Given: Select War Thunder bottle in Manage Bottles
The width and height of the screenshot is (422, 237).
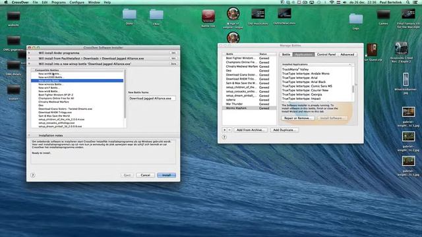Looking at the screenshot, I should point(249,104).
